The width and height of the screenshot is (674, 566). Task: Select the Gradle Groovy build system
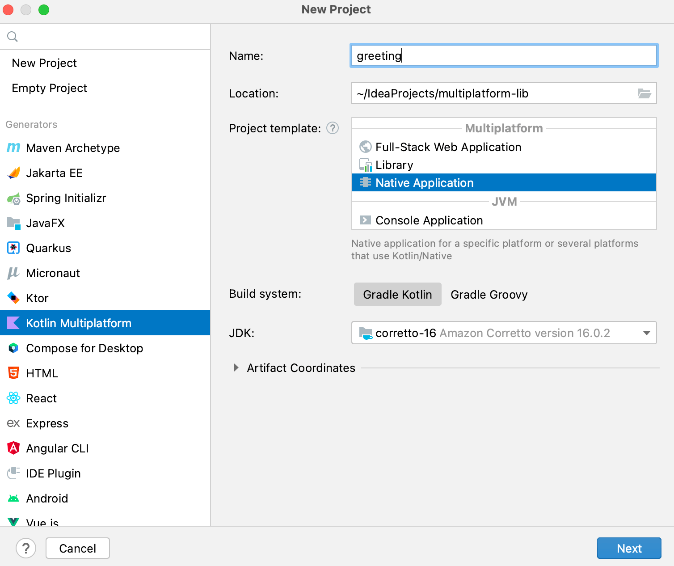click(489, 294)
